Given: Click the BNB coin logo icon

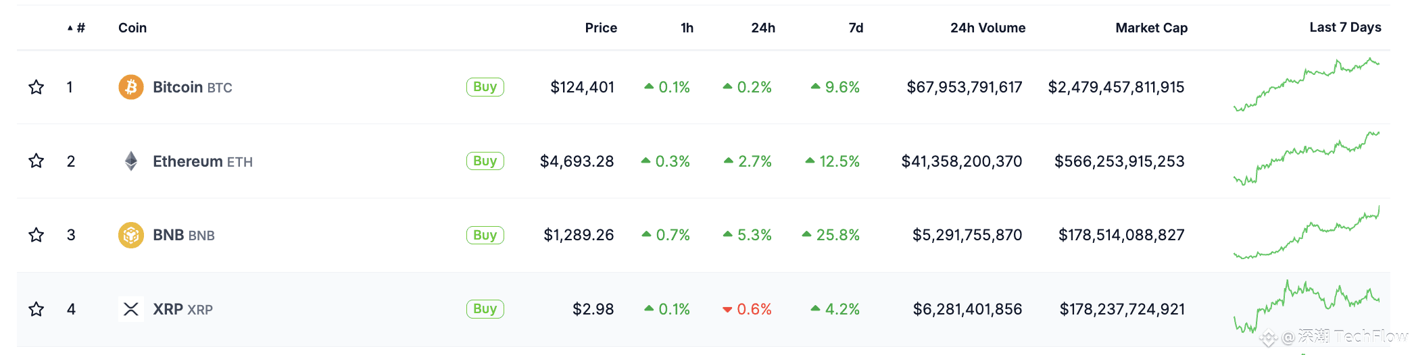Looking at the screenshot, I should click(131, 235).
